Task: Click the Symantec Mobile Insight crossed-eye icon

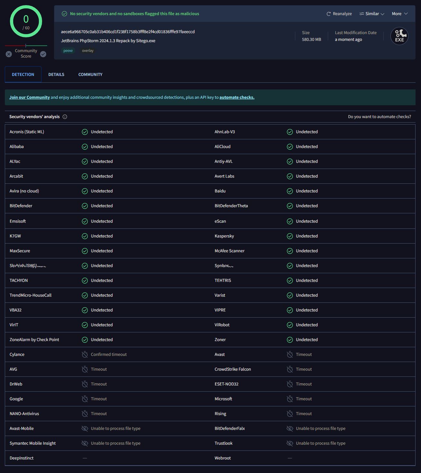Action: tap(85, 443)
